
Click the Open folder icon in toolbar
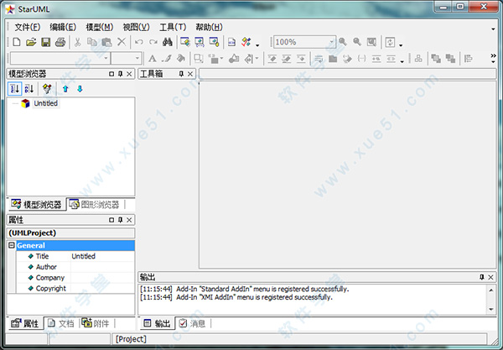31,42
